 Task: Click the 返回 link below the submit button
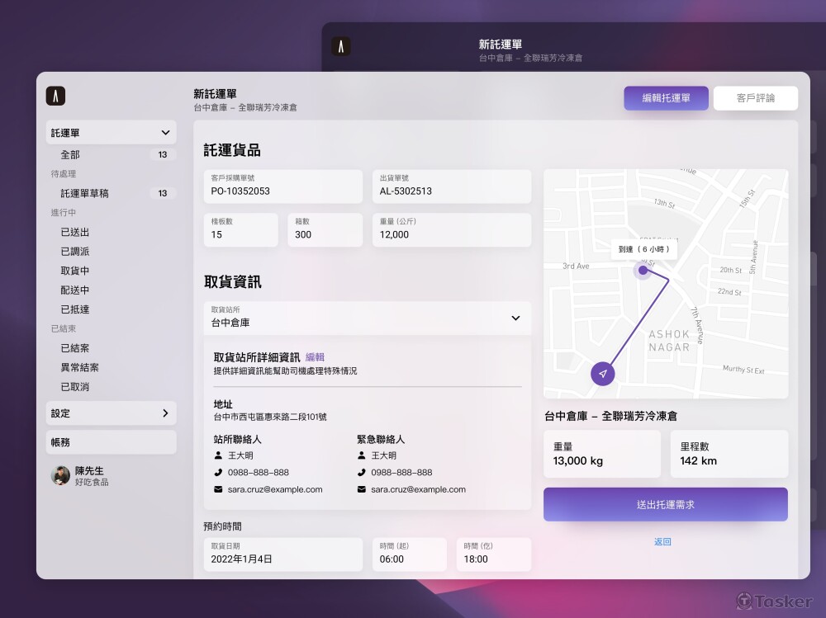pyautogui.click(x=663, y=541)
